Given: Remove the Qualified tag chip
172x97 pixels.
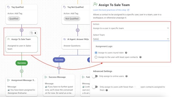Looking at the screenshot, I should click(x=14, y=19).
